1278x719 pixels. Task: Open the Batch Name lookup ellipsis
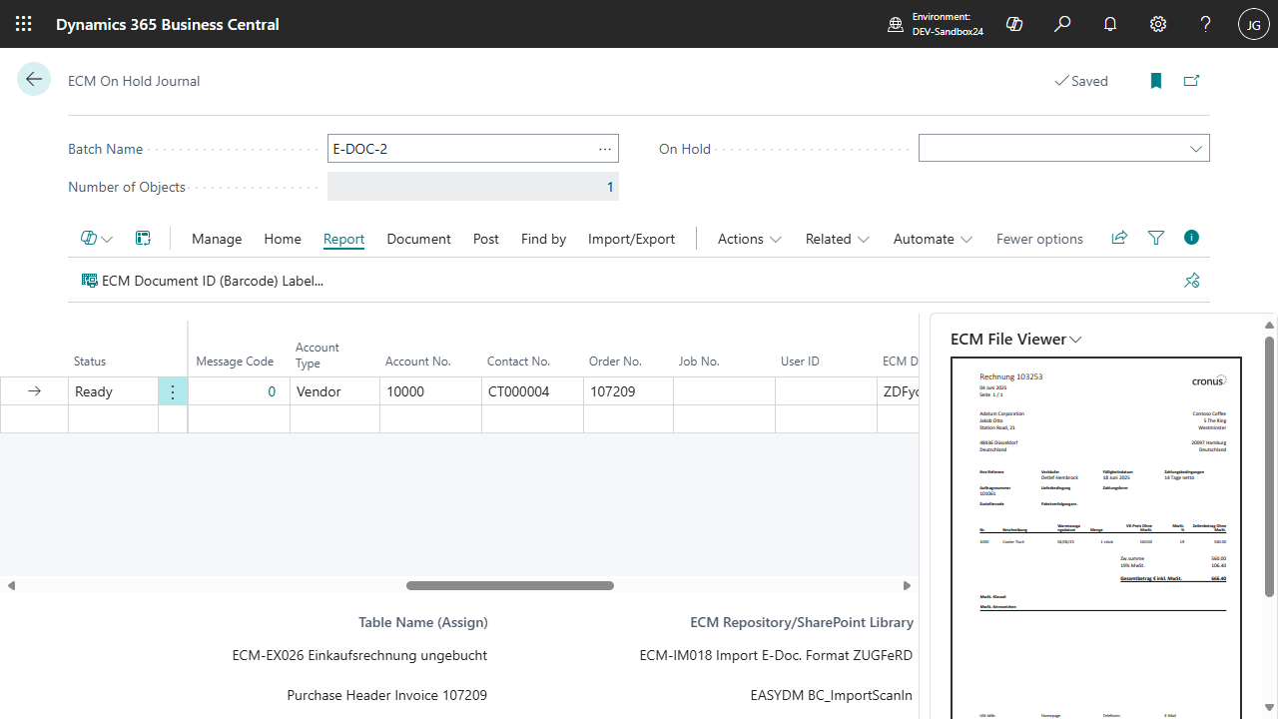click(x=605, y=149)
